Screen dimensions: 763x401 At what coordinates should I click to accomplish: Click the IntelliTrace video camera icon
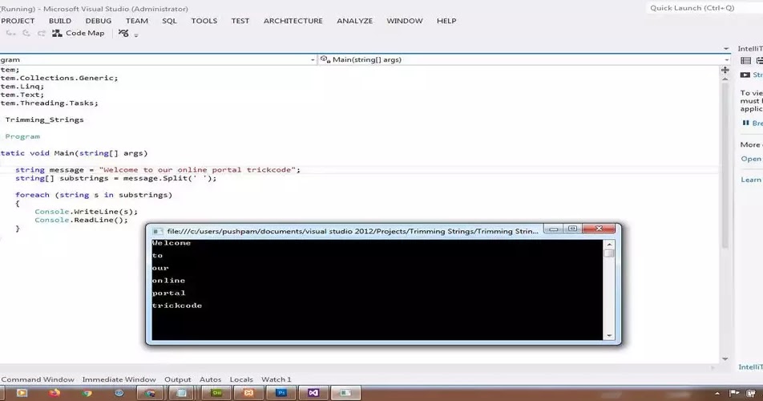pos(745,75)
